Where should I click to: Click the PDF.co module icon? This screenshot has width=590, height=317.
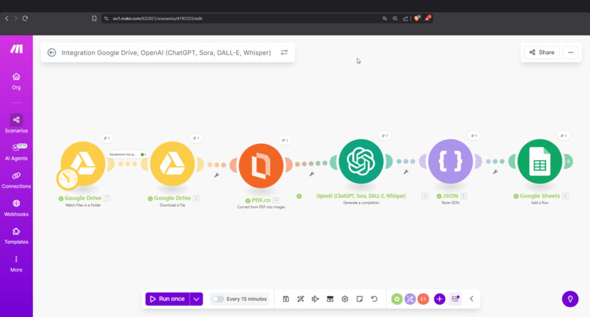pos(261,166)
